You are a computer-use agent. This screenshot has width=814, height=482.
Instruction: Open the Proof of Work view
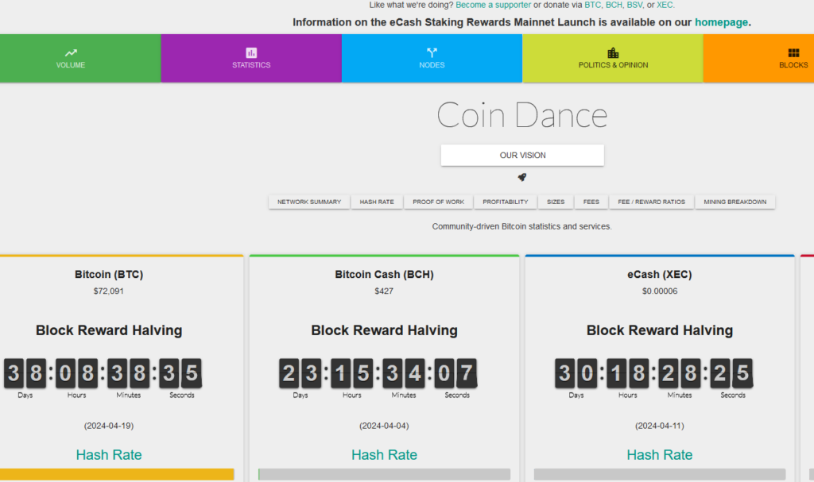tap(438, 202)
